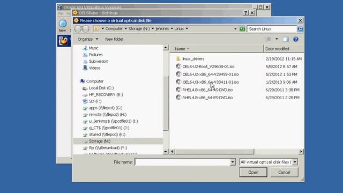
Task: Click the Open button
Action: [x=253, y=172]
